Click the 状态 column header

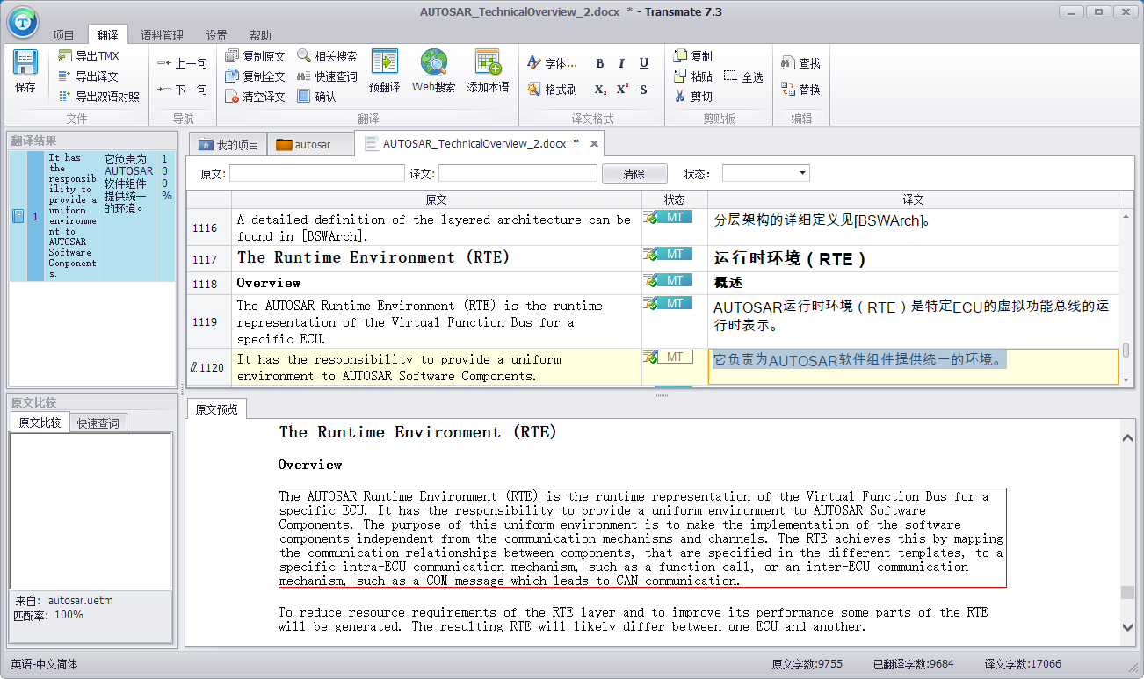tap(675, 200)
